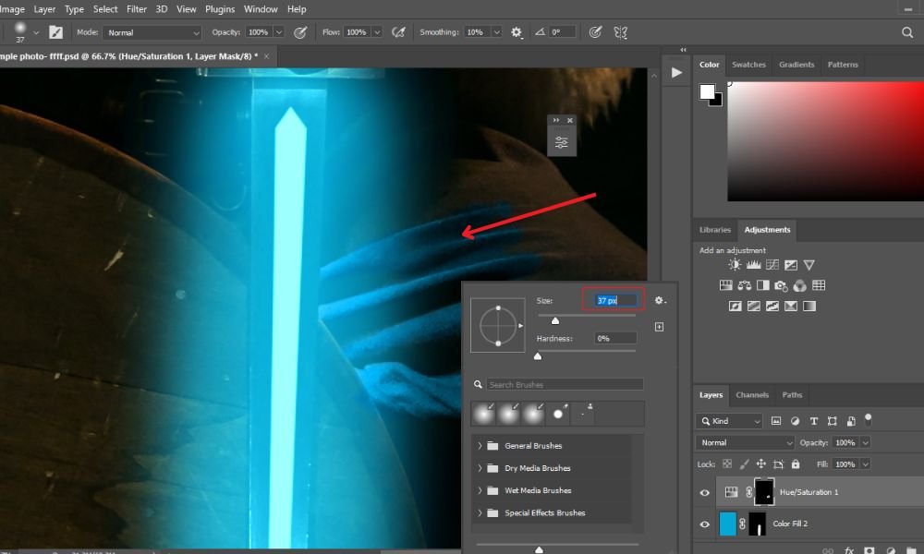Open smoothing options gear icon
Image resolution: width=924 pixels, height=554 pixels.
coord(517,32)
